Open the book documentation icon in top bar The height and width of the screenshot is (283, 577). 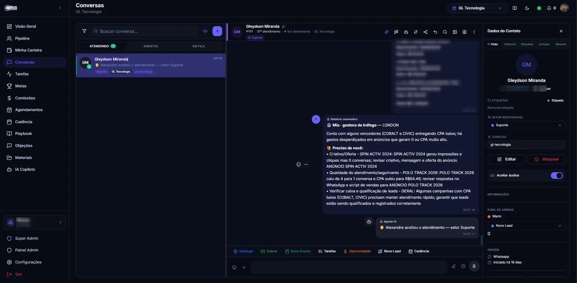515,8
